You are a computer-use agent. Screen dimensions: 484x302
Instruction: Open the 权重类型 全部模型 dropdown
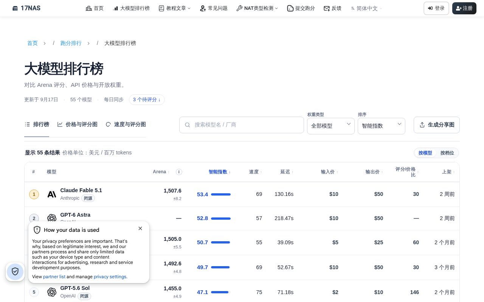(331, 126)
